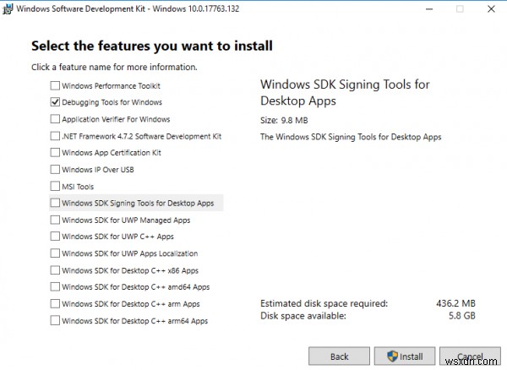Tick Windows SDK for UWP C++ Apps

click(x=56, y=237)
